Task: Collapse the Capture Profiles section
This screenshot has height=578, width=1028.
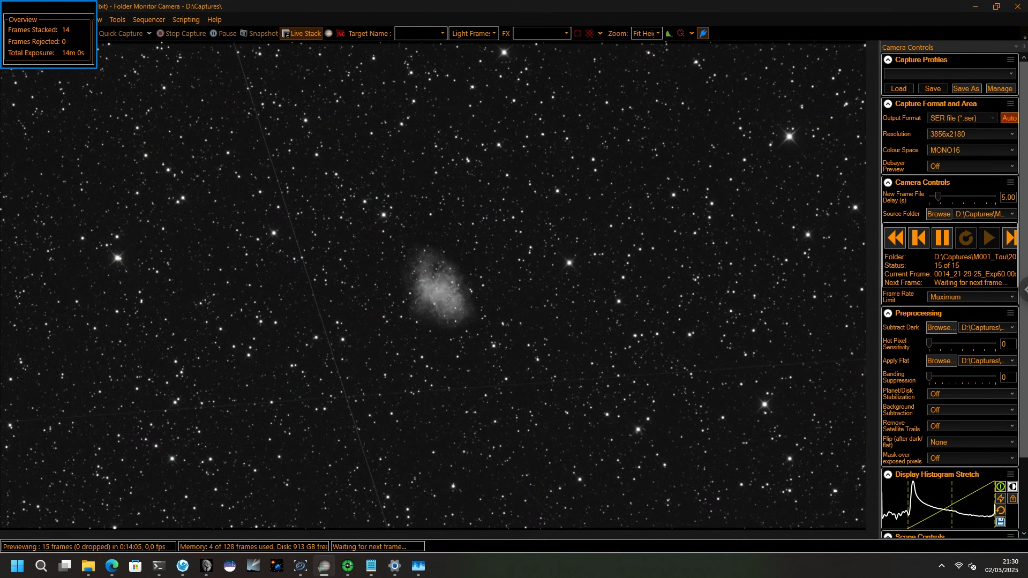Action: click(888, 60)
